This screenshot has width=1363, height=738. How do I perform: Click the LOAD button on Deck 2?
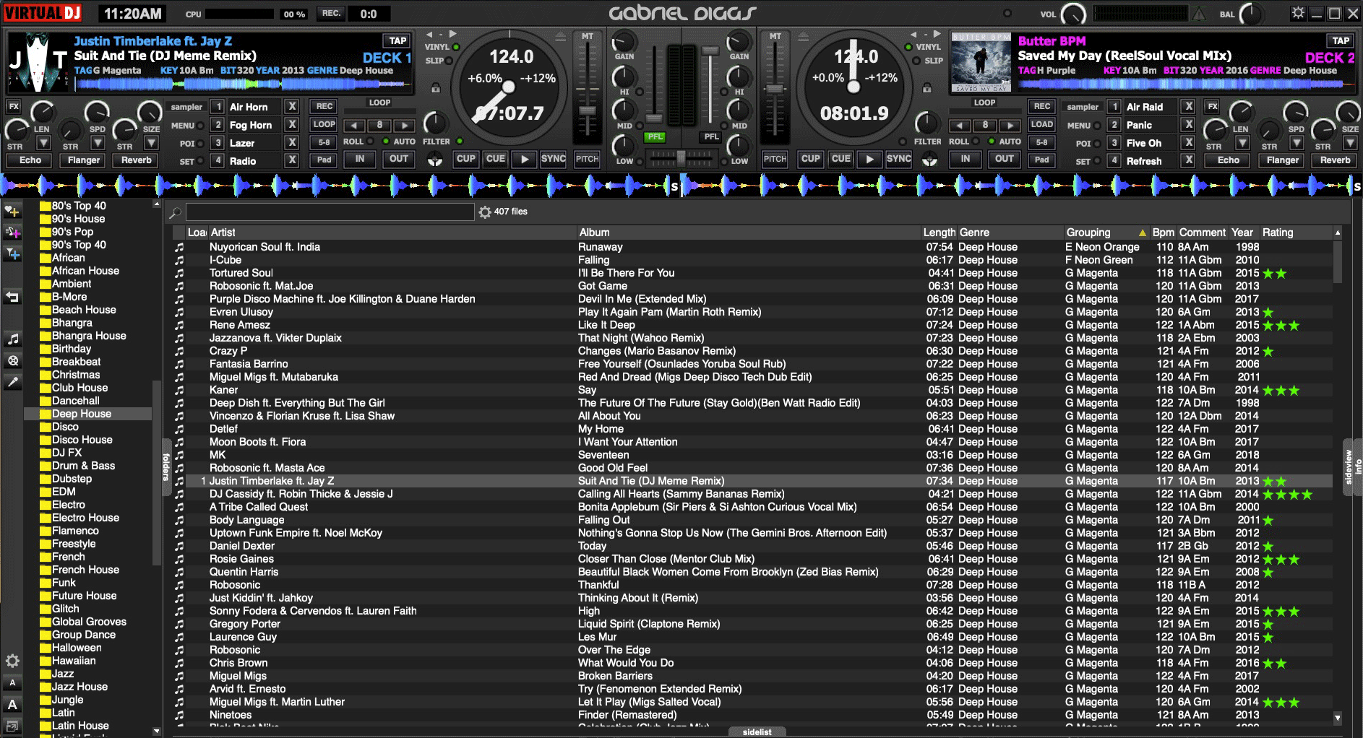coord(1041,124)
